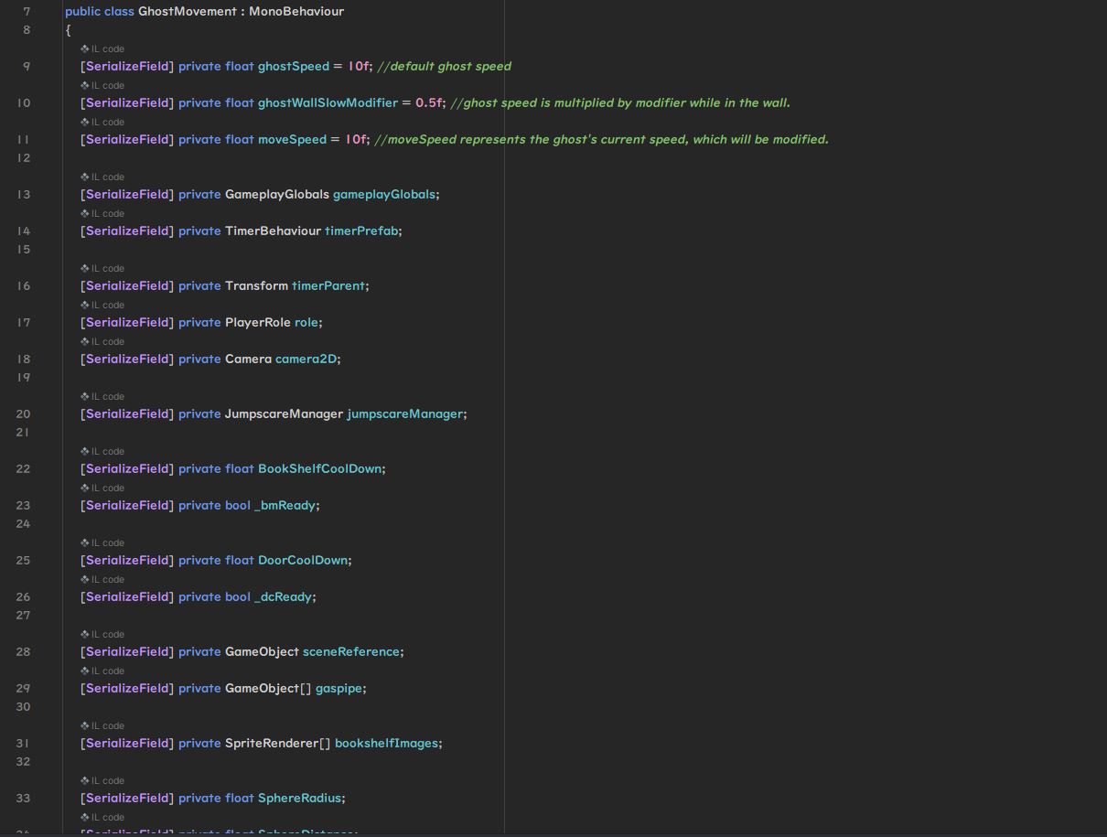Click the IL code icon above ghostWallSlowModifier line
This screenshot has height=837, width=1107.
[85, 85]
